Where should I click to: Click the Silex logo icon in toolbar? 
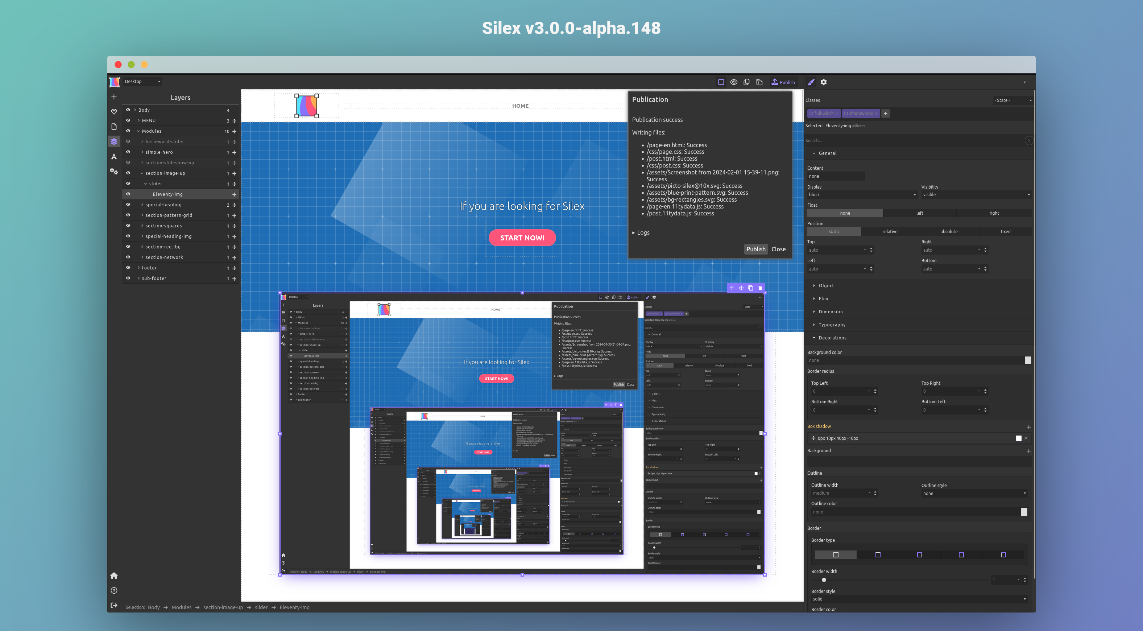(x=114, y=82)
